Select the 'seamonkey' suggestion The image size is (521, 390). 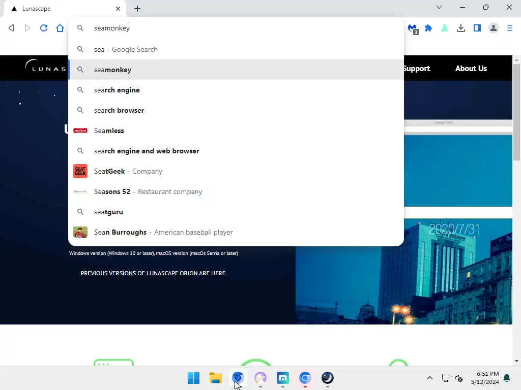click(236, 70)
